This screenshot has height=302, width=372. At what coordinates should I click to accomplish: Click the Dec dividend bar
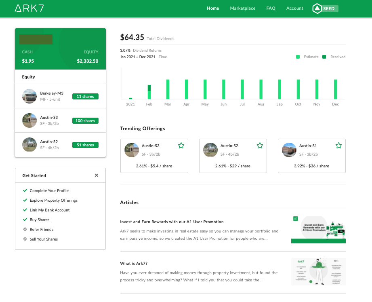pos(336,89)
